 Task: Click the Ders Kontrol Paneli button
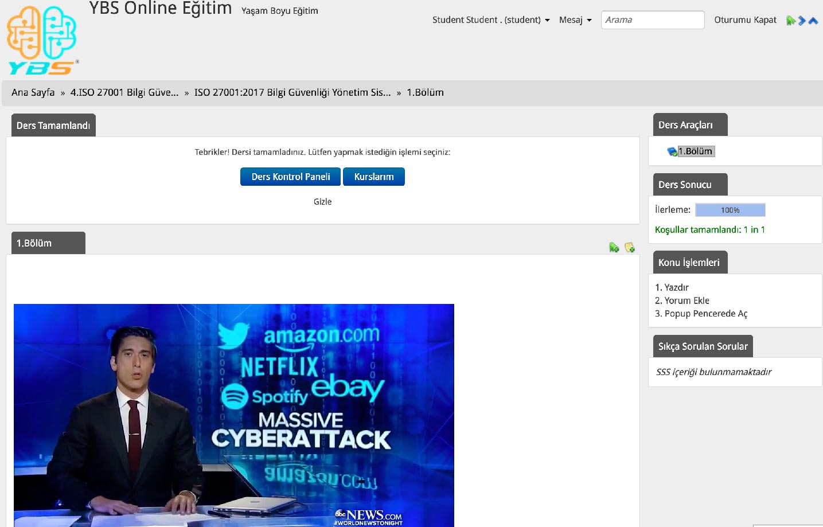[x=290, y=177]
